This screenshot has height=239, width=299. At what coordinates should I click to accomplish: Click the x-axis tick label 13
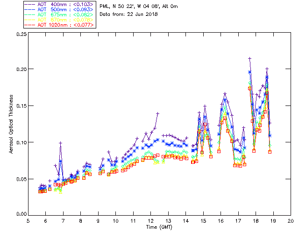168,221
